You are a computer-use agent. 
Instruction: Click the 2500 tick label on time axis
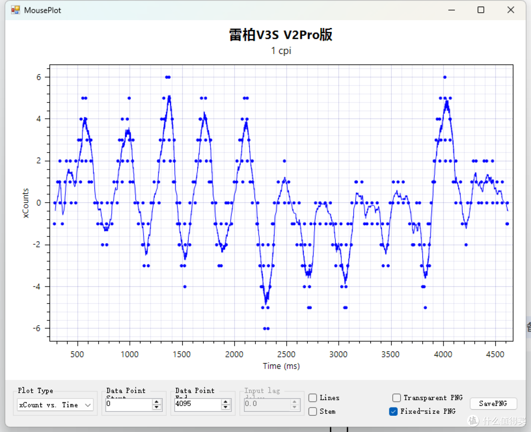(286, 354)
